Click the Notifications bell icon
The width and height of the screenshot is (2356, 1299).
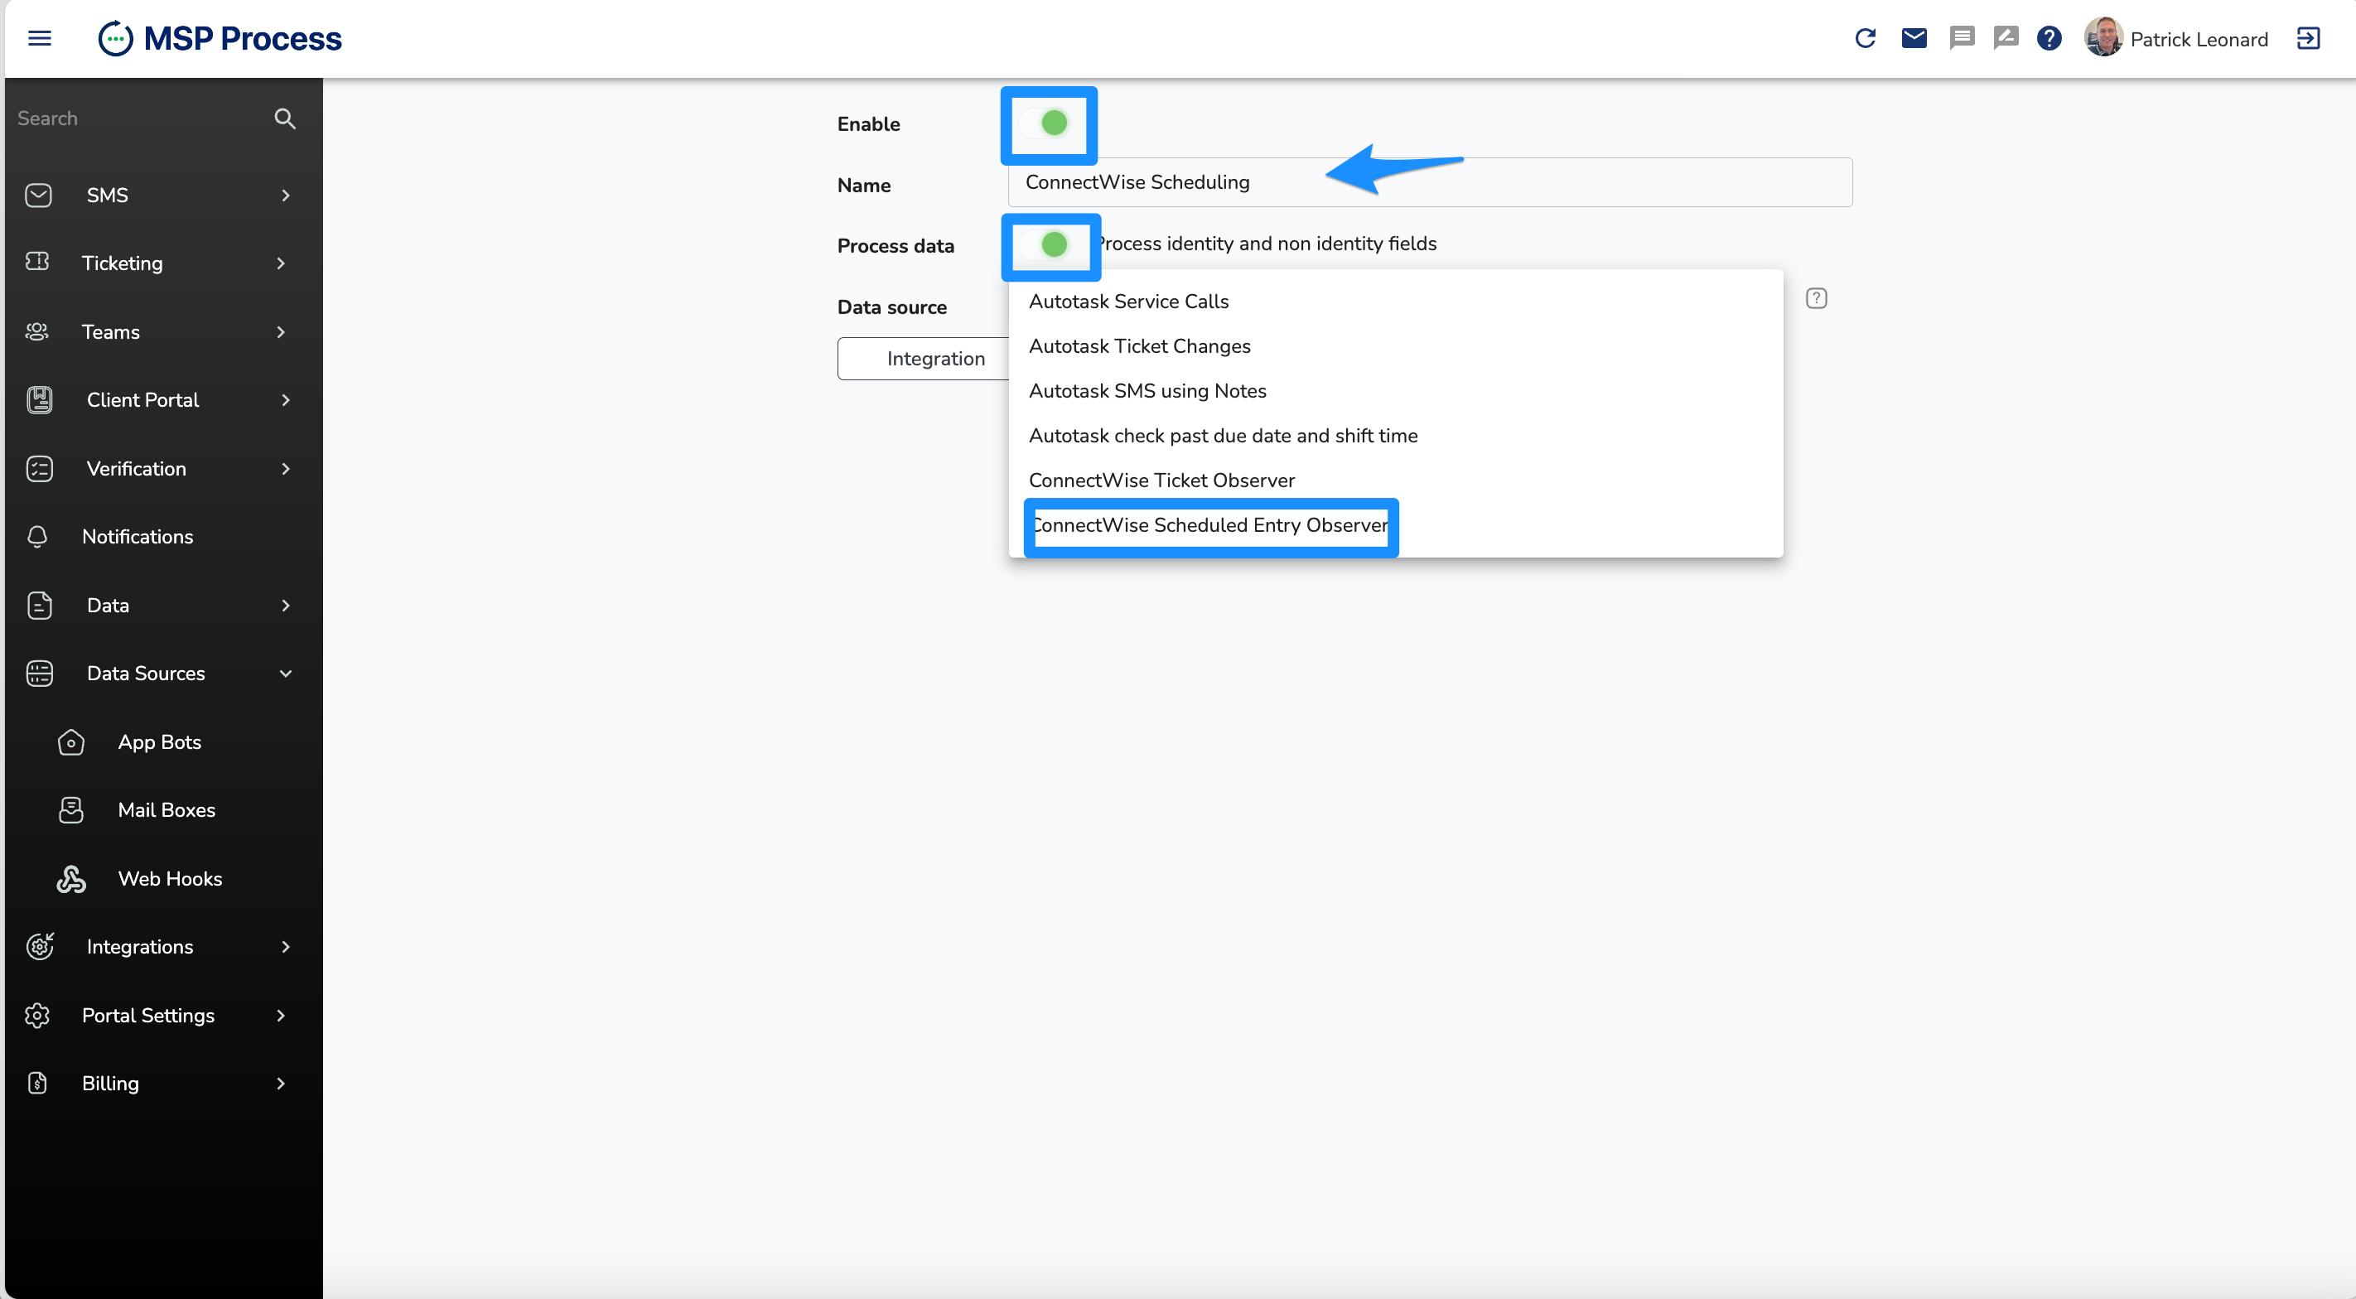pyautogui.click(x=37, y=537)
